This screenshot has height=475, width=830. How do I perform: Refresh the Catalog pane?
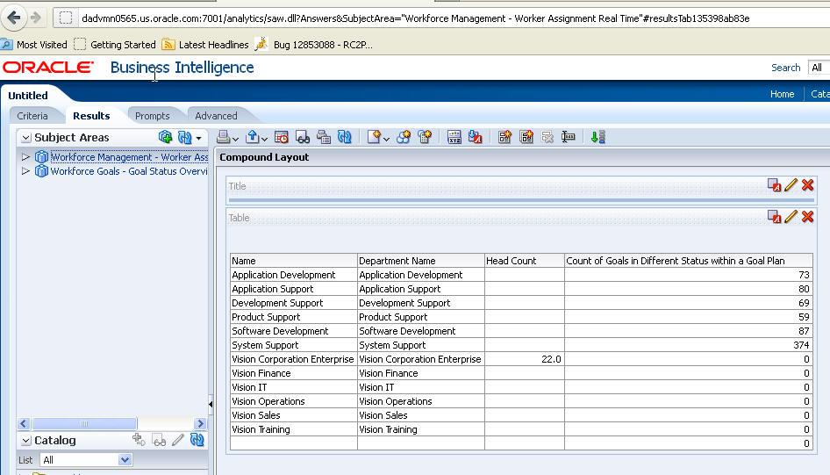click(x=197, y=440)
